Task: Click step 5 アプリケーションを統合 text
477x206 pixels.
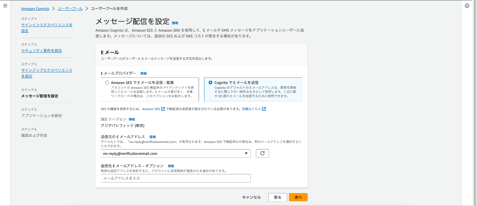Action: 42,116
